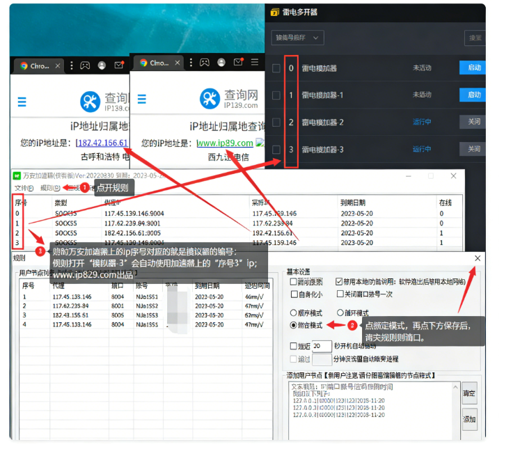Open the title-bar hamburger menu of www.ip89.com emulator
Viewport: 520px width, 458px height.
click(x=255, y=62)
